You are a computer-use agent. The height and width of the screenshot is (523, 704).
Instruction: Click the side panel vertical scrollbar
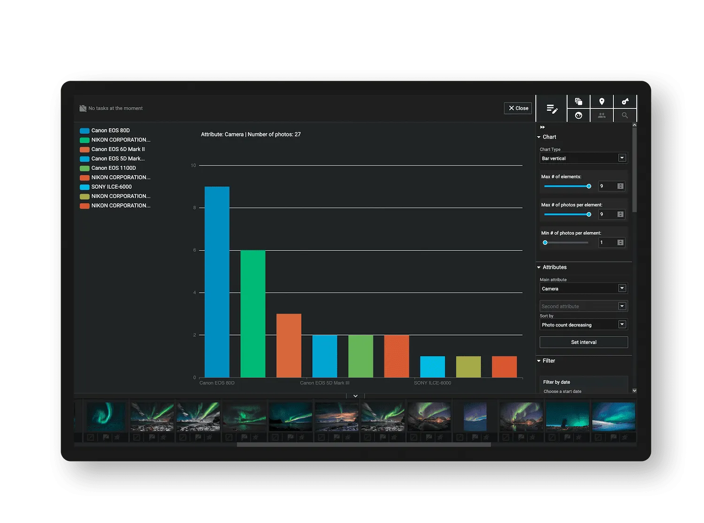pos(634,170)
